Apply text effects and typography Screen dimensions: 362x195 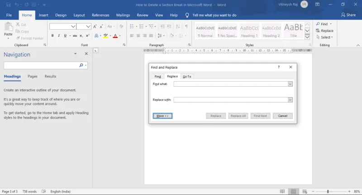96,36
